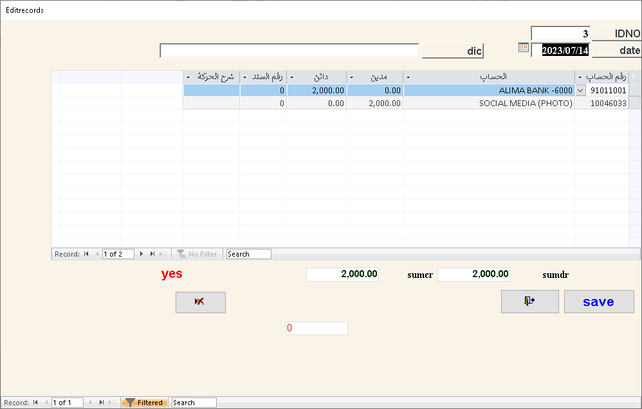Click the شرح الحركة cell in SOCIAL MEDIA row
This screenshot has width=642, height=409.
pos(211,103)
